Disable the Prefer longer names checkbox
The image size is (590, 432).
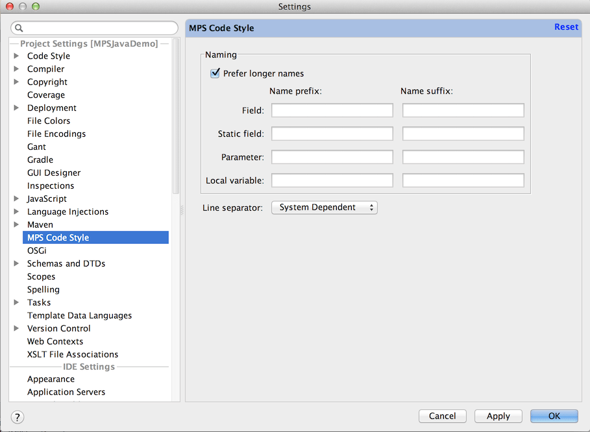(215, 73)
